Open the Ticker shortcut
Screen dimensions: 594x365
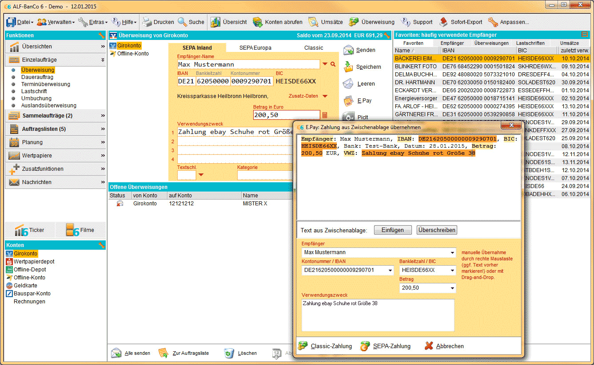tap(31, 230)
